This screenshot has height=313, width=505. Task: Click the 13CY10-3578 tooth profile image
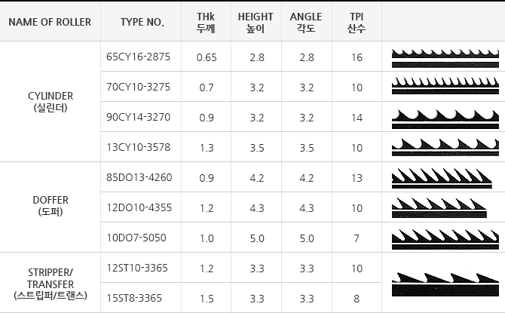pos(445,147)
